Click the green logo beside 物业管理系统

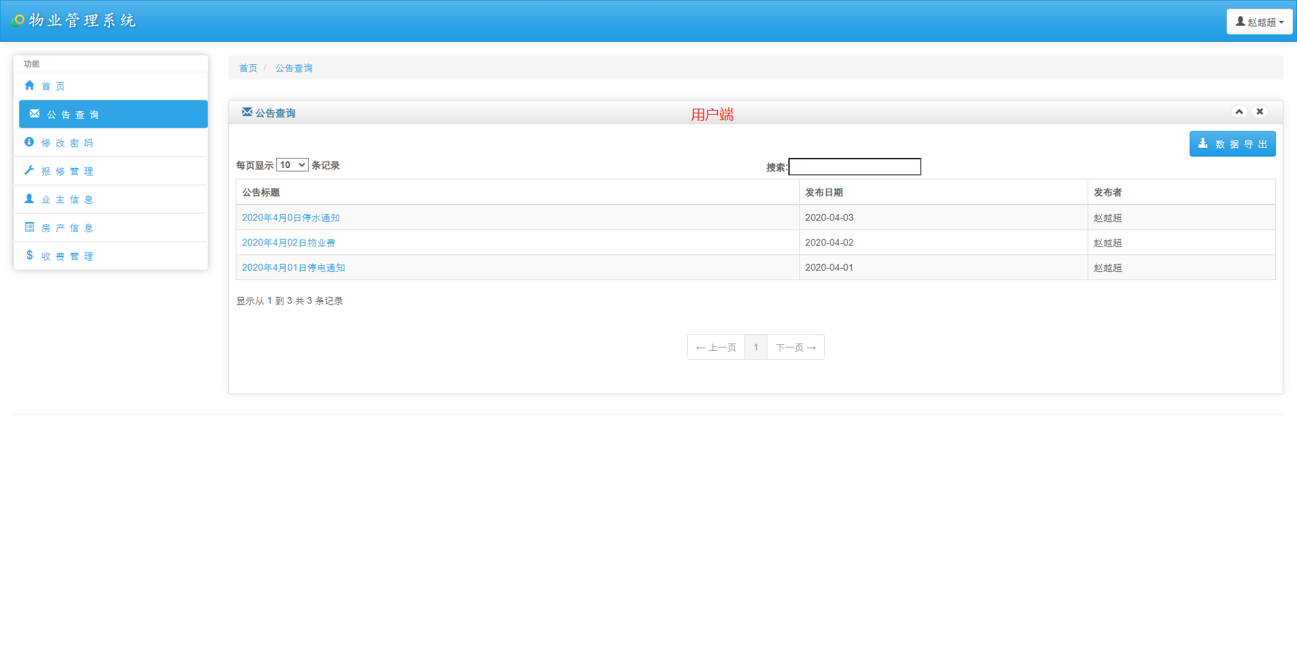click(18, 20)
